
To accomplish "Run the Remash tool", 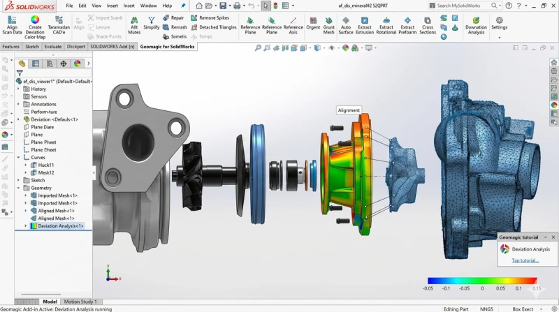I will click(175, 27).
